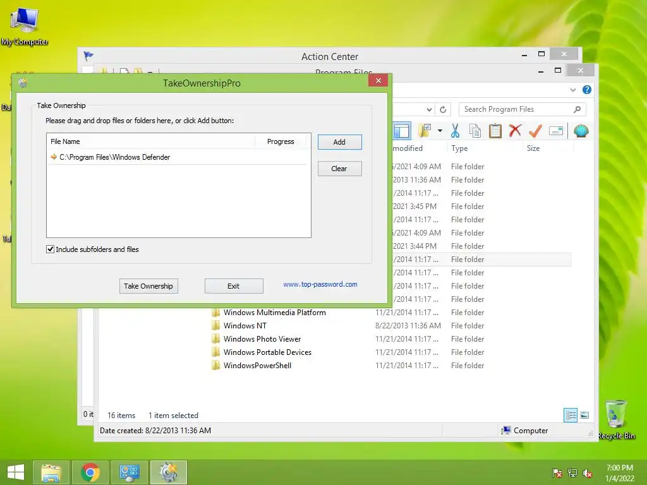This screenshot has height=485, width=647.
Task: Click the orange checkmark icon in Explorer toolbar
Action: coord(535,131)
